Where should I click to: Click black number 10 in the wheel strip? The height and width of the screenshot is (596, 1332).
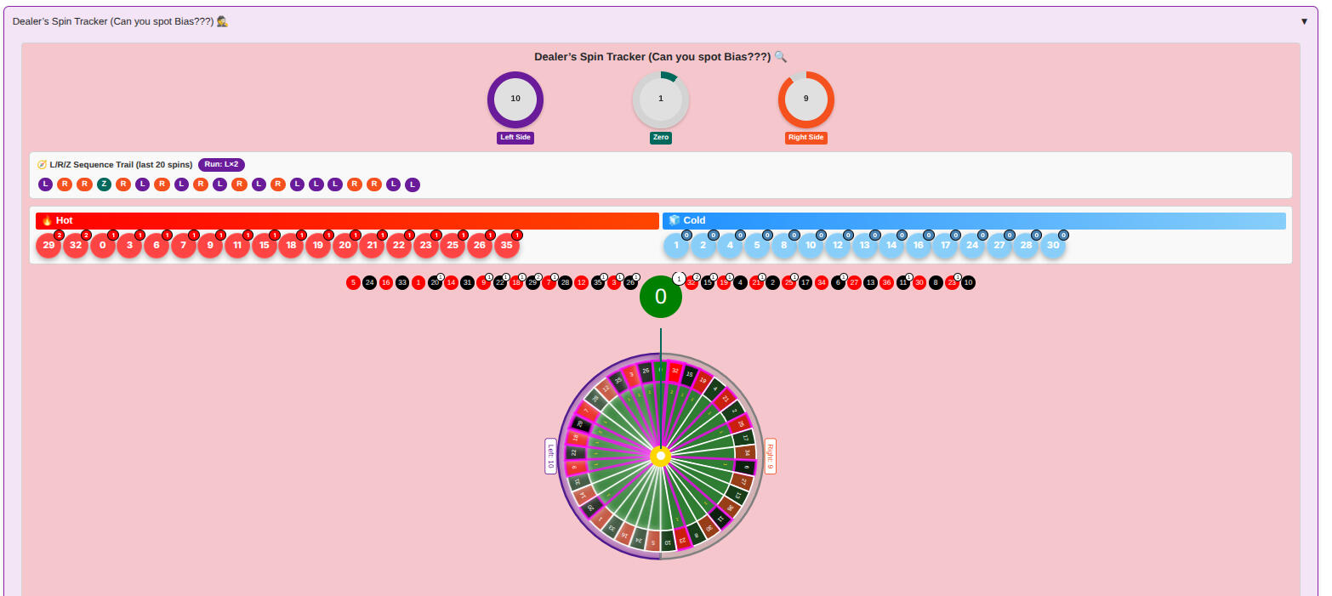[968, 283]
